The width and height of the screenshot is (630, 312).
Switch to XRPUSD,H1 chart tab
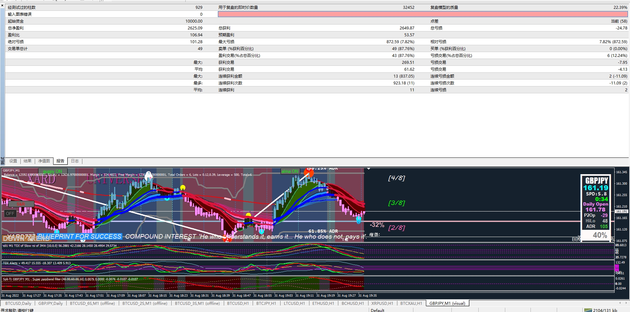[x=382, y=303]
